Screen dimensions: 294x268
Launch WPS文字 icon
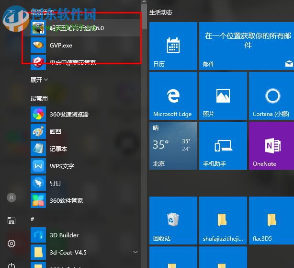click(x=38, y=166)
